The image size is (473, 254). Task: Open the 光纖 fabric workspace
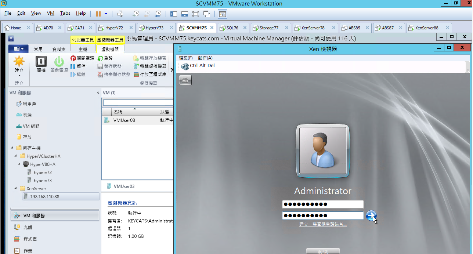tap(55, 227)
